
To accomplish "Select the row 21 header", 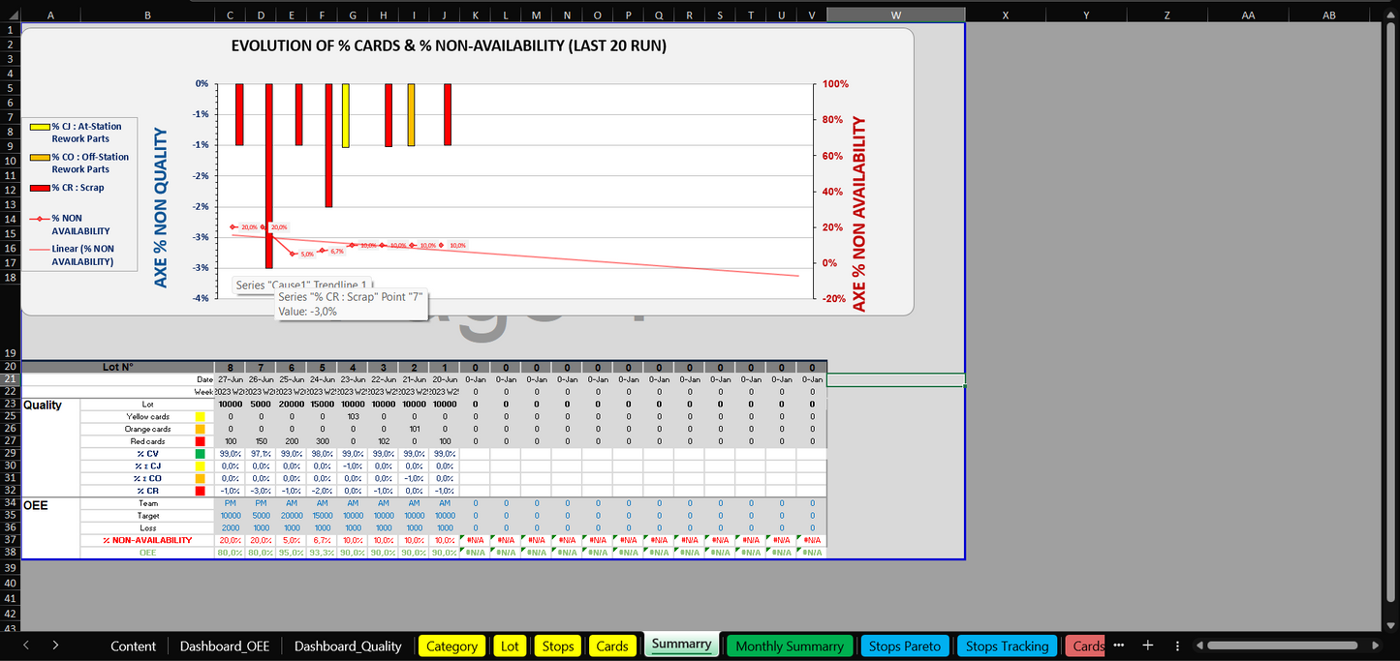I will (11, 379).
